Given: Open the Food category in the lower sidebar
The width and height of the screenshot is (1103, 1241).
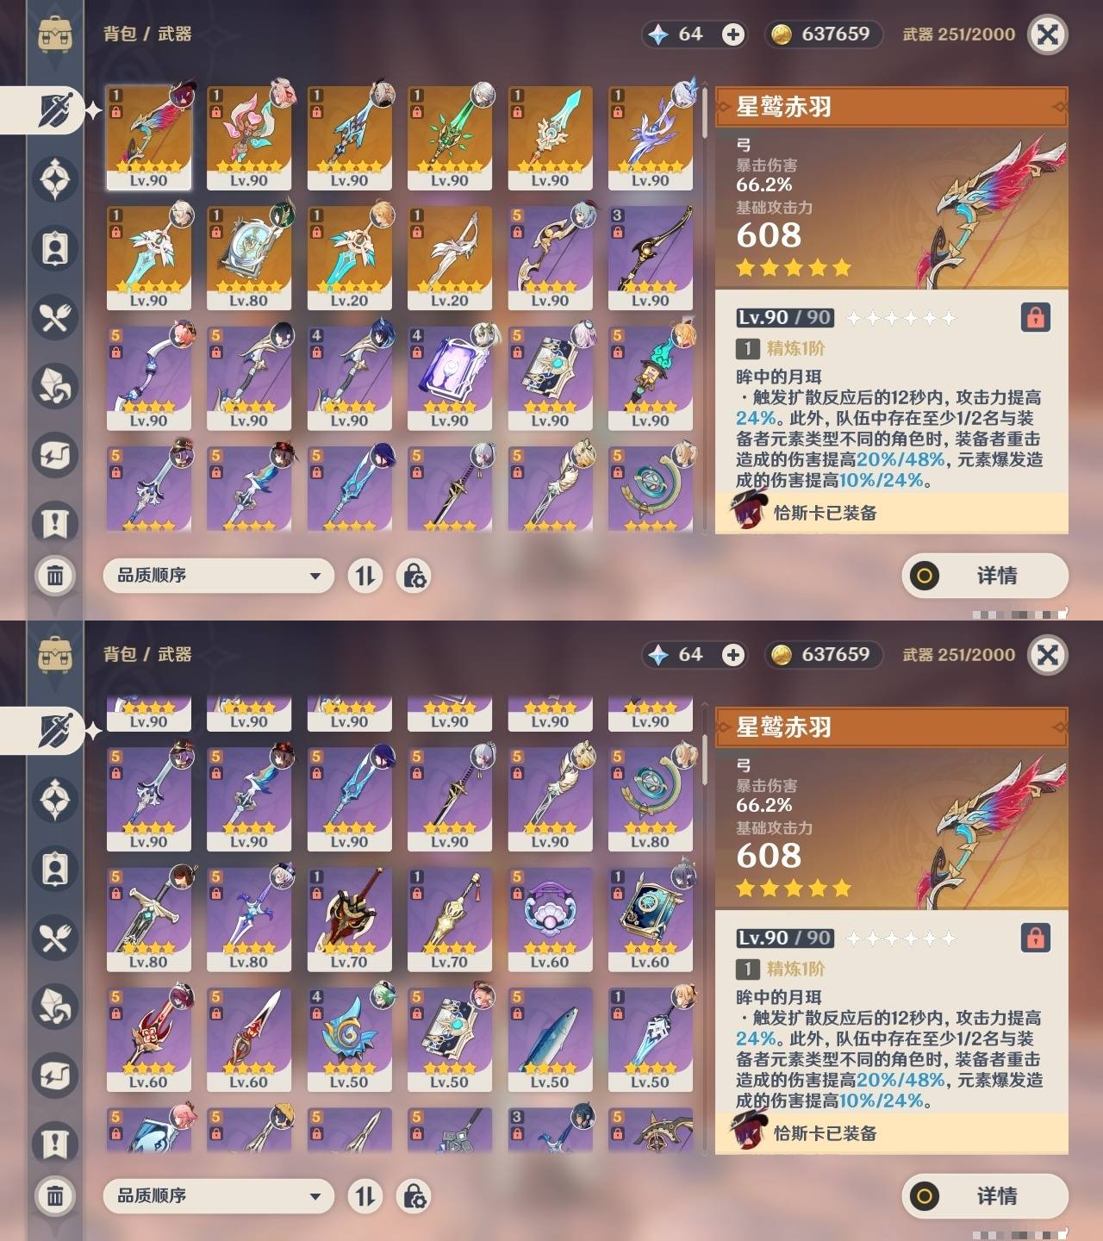Looking at the screenshot, I should click(x=55, y=938).
